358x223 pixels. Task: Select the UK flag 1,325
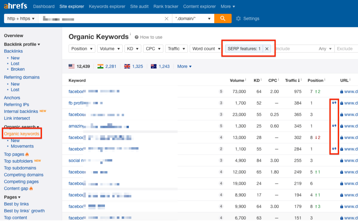(x=133, y=66)
